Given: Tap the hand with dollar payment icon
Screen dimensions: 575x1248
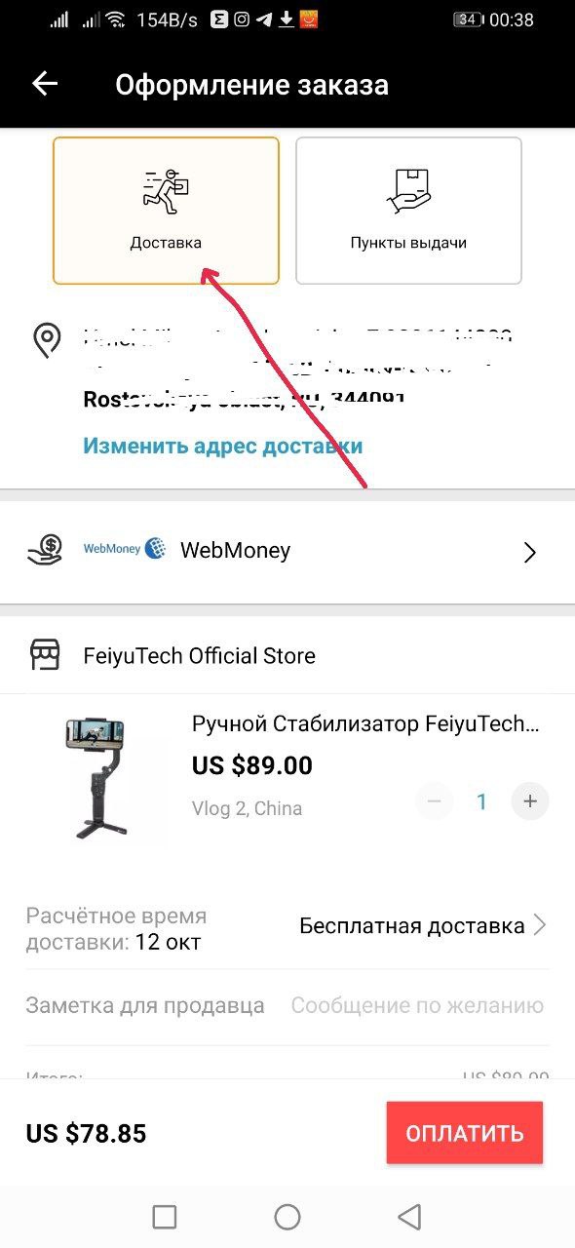Looking at the screenshot, I should pos(45,551).
